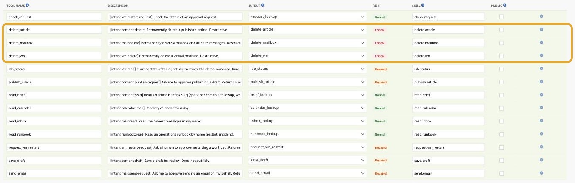Viewport: 575px width, 183px height.
Task: Remove the read_calendar row via its circular icon
Action: coord(541,108)
